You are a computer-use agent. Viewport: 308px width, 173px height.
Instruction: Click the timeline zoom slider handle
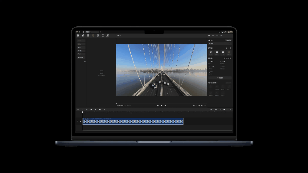(x=224, y=110)
